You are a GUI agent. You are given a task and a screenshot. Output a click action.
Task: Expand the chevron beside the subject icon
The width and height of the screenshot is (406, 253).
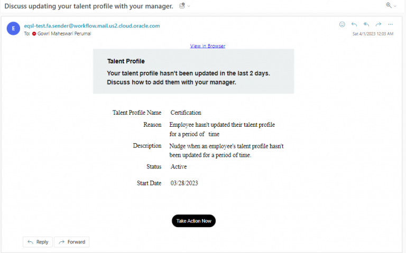pos(189,6)
